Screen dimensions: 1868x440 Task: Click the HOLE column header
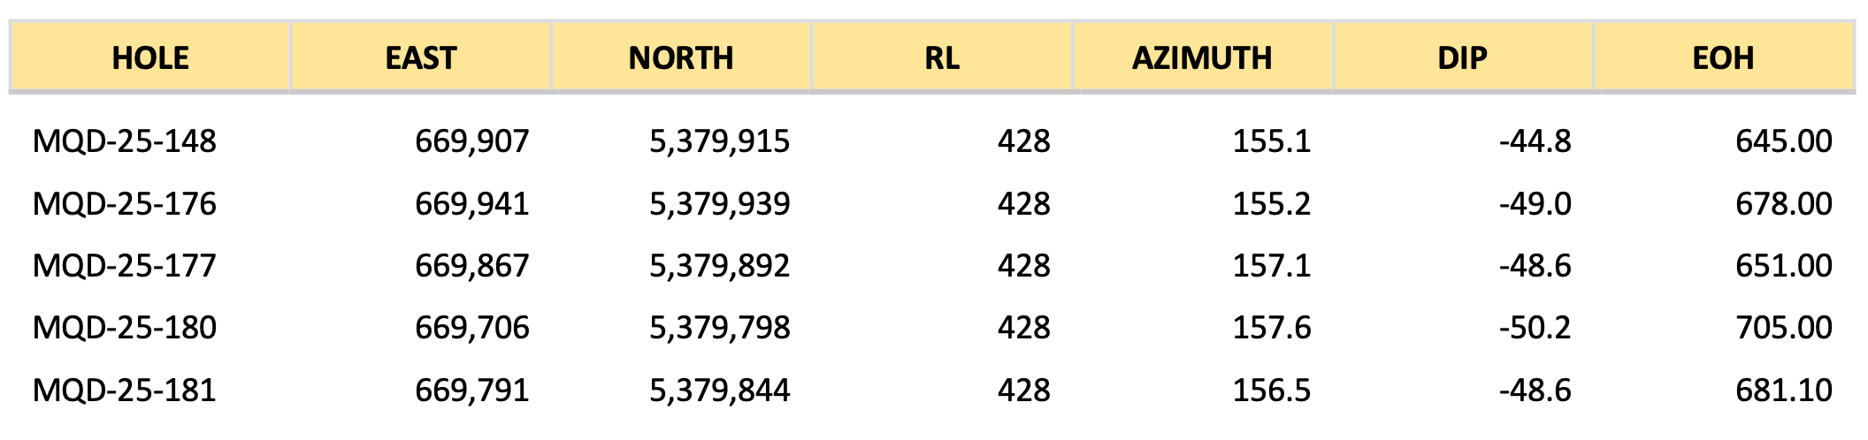tap(150, 58)
